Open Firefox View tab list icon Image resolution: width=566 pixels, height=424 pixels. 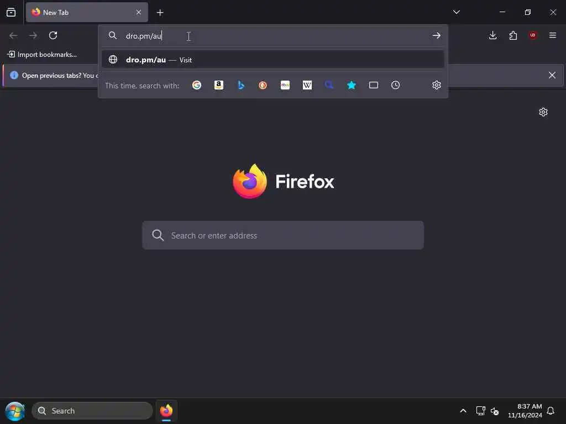pyautogui.click(x=11, y=12)
